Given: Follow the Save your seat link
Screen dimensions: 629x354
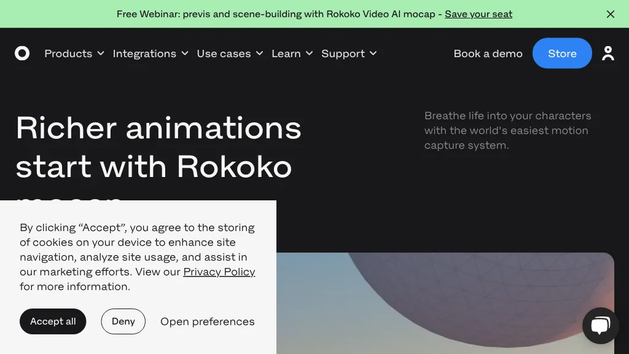Looking at the screenshot, I should tap(479, 14).
